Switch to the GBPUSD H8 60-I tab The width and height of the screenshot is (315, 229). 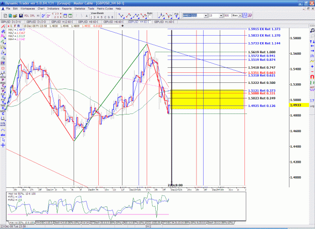(88, 22)
